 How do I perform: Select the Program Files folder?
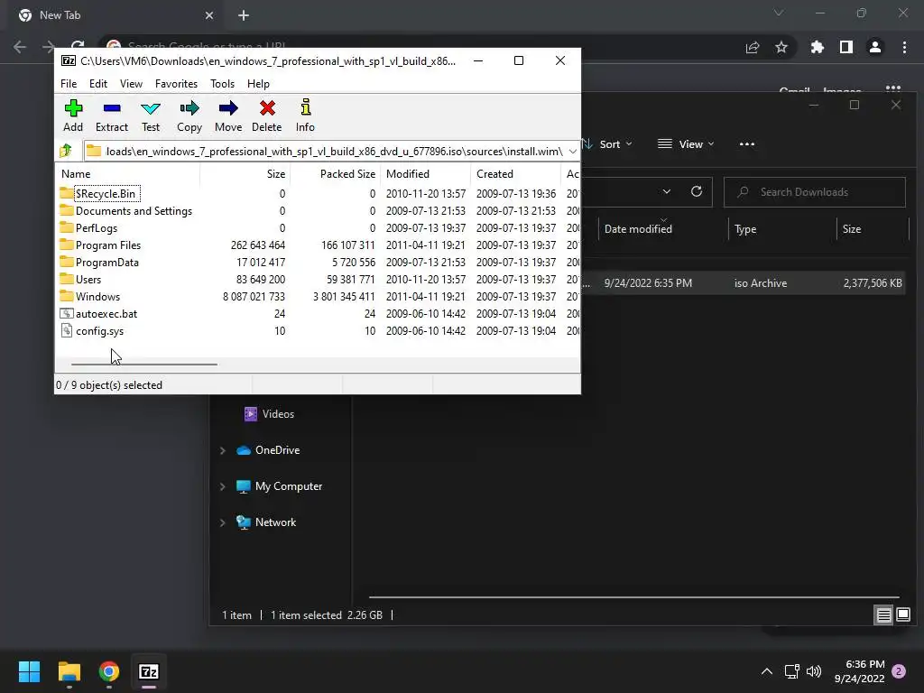click(x=319, y=245)
